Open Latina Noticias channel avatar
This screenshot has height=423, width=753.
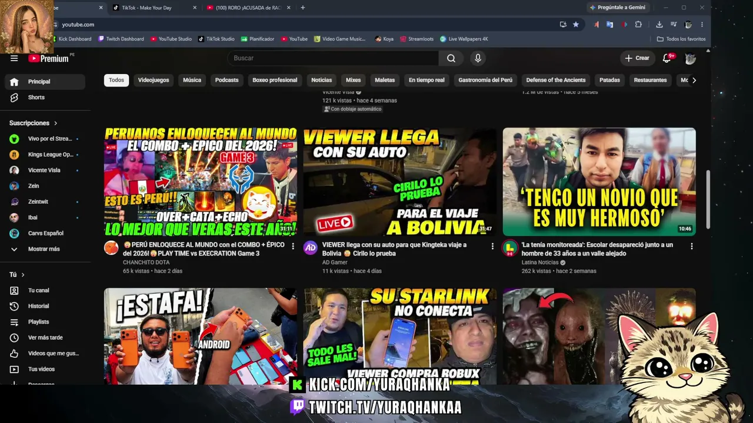pos(509,248)
